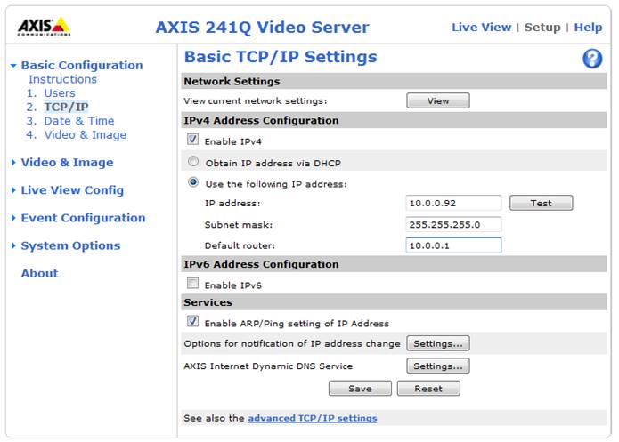Go to the Help page link
This screenshot has width=619, height=442.
[x=588, y=28]
